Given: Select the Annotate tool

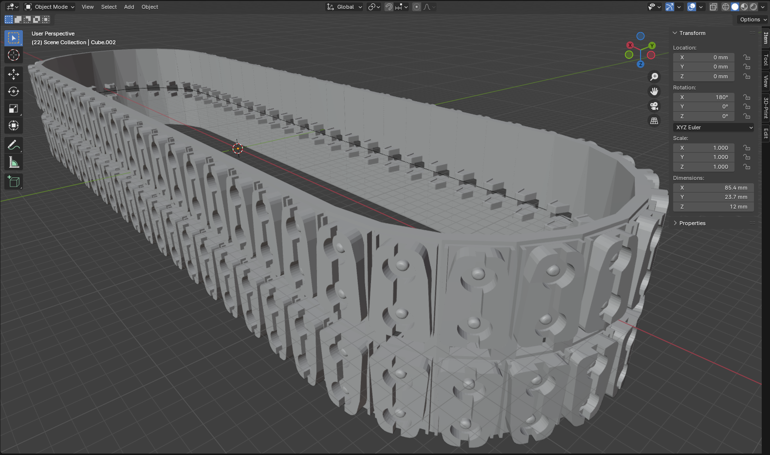Looking at the screenshot, I should (x=14, y=145).
